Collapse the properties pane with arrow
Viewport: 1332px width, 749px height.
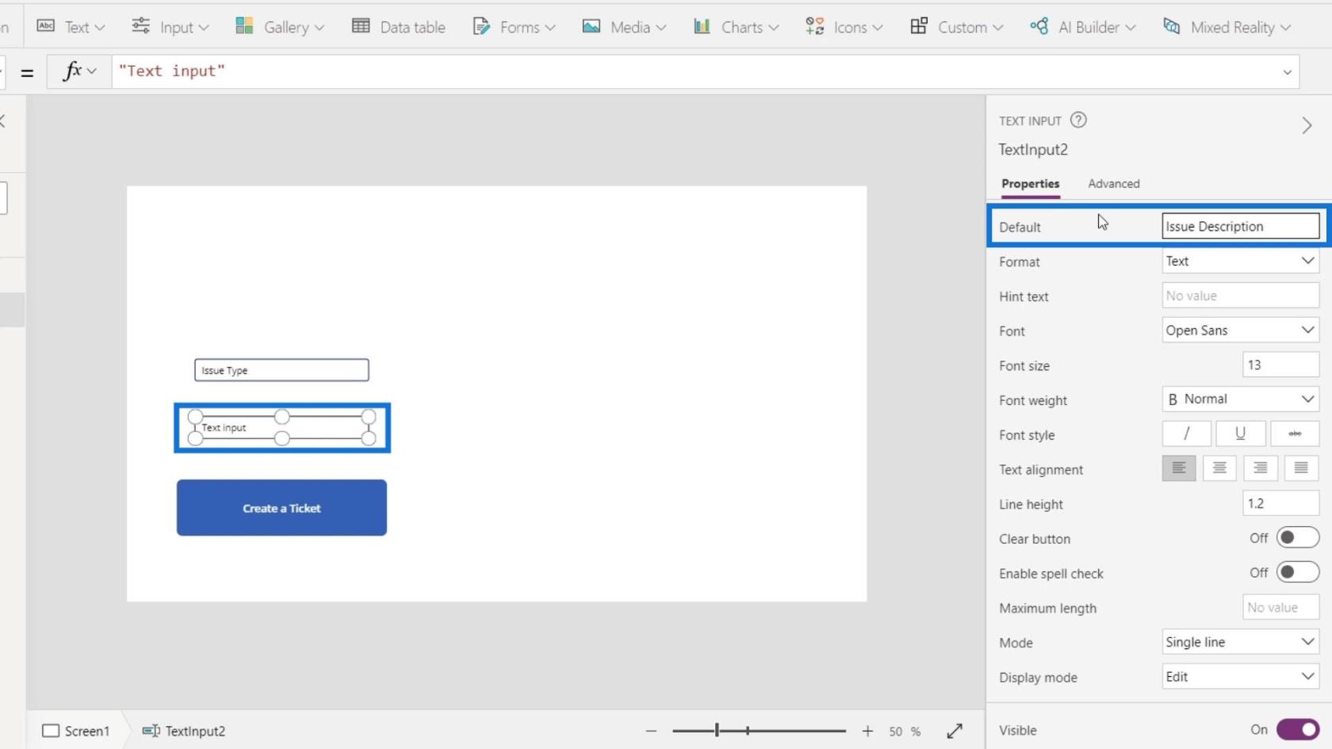1307,125
